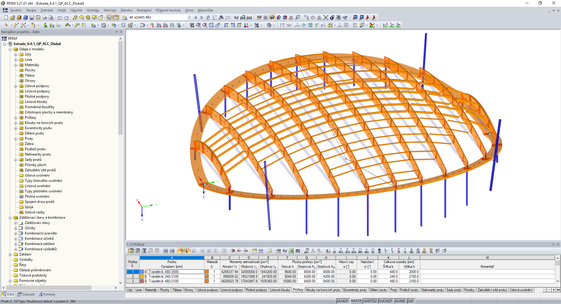Open the Soubor menu

(16, 10)
